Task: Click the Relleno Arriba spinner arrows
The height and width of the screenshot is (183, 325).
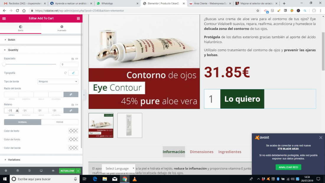Action: point(17,111)
